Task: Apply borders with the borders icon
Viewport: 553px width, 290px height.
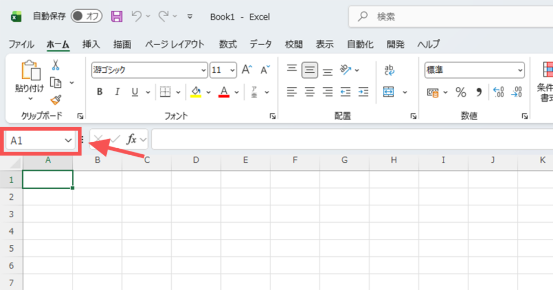Action: click(x=165, y=92)
